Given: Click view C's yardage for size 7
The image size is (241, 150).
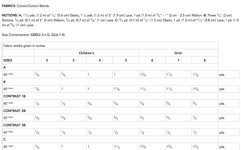Looking at the screenshot, I should point(169,147).
